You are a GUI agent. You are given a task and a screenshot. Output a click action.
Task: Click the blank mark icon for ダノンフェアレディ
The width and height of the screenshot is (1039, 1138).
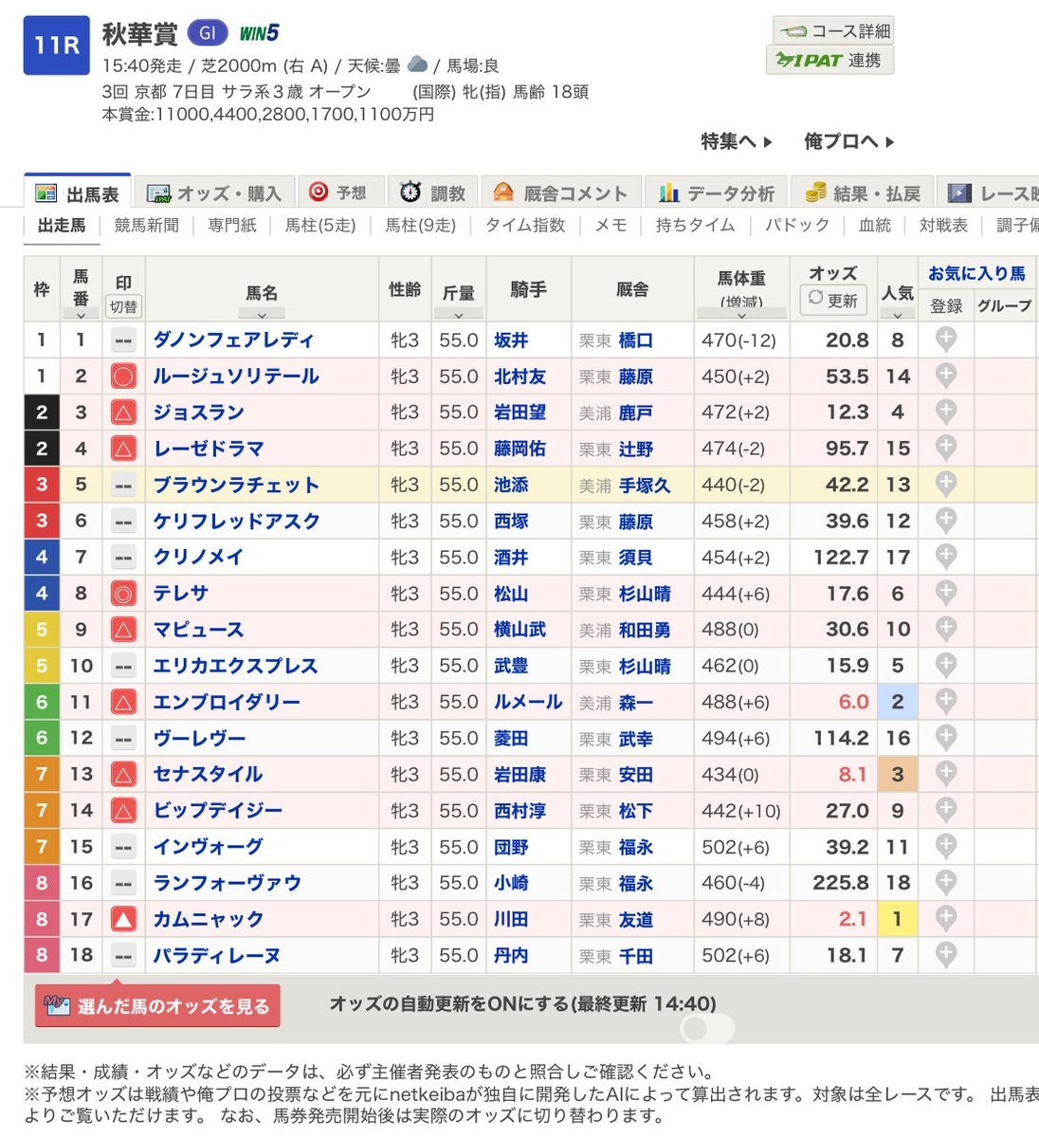click(123, 340)
